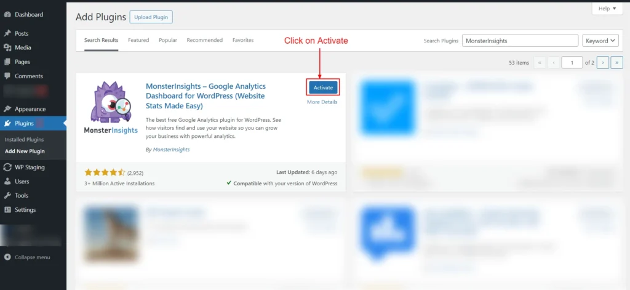The width and height of the screenshot is (630, 290).
Task: Click the current page number field
Action: tap(572, 63)
